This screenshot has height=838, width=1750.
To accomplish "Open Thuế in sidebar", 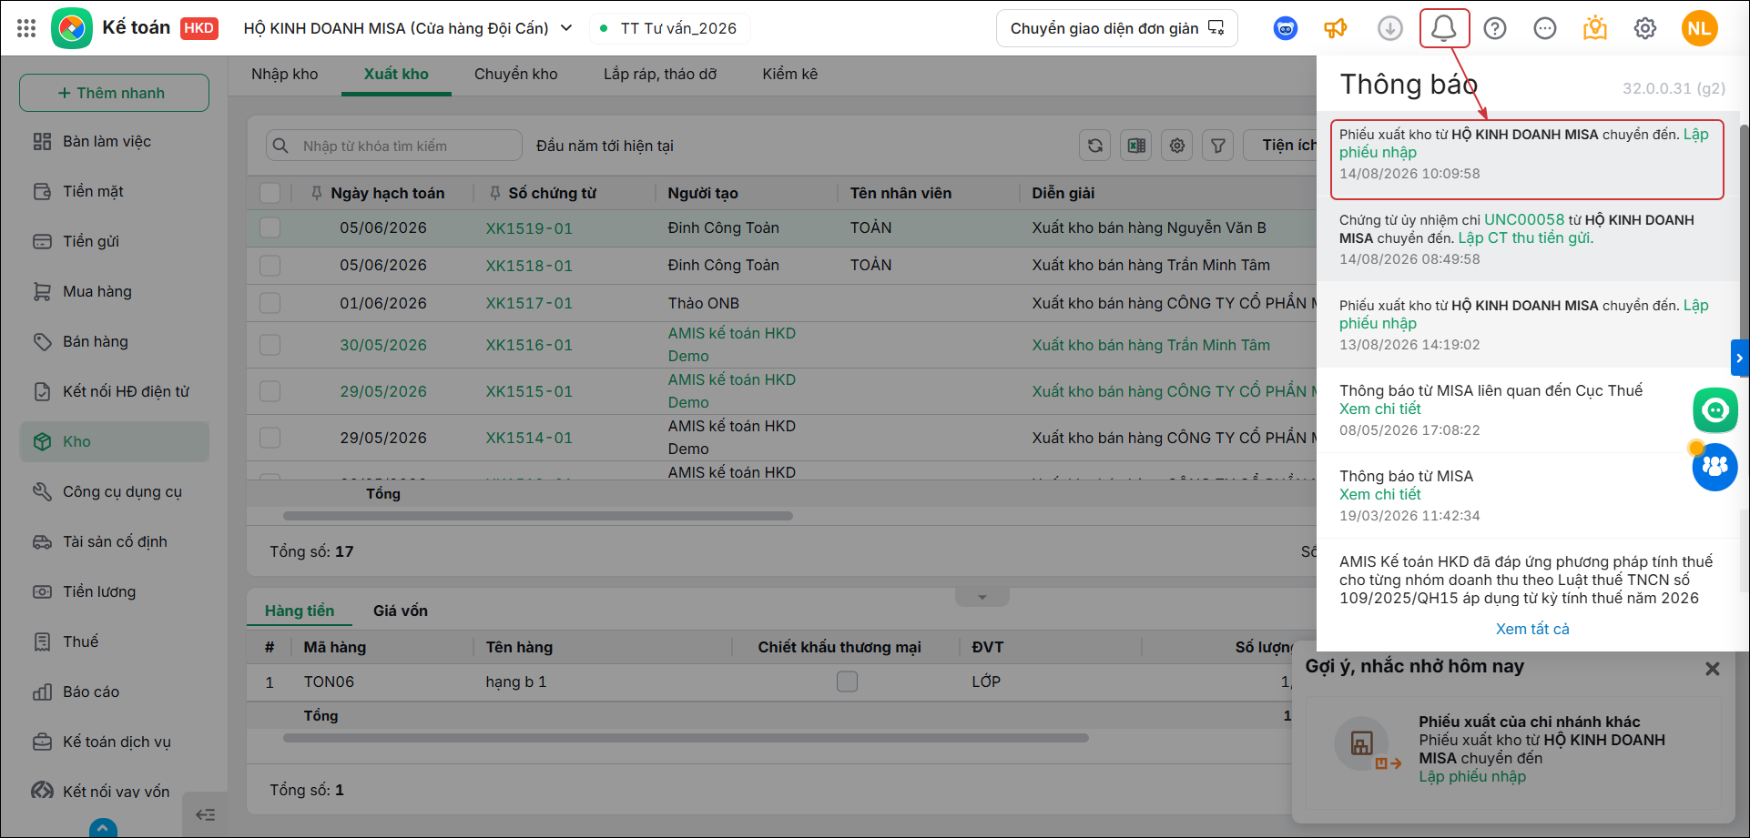I will click(115, 641).
